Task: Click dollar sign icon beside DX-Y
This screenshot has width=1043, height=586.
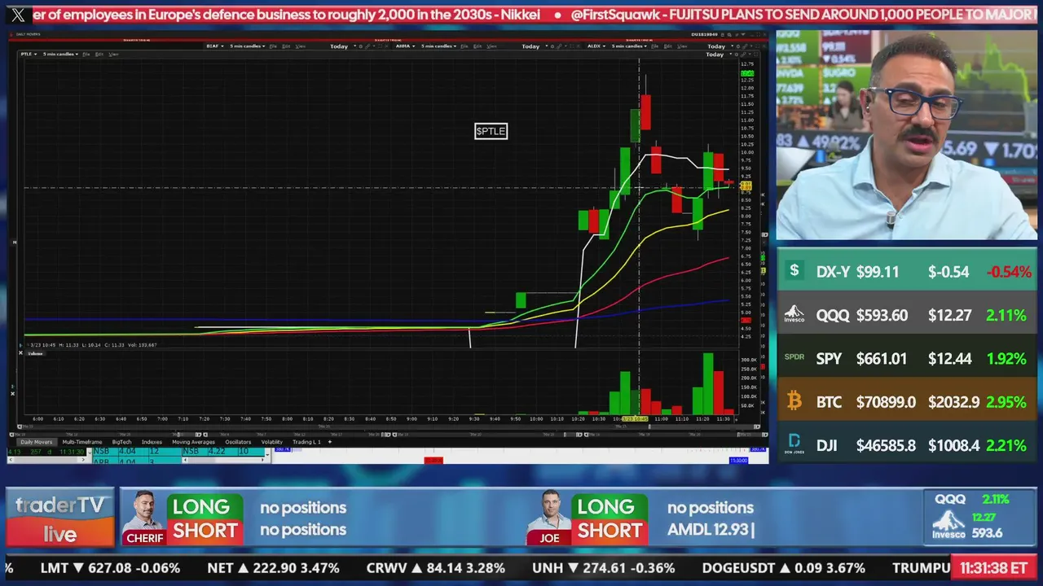Action: coord(794,271)
